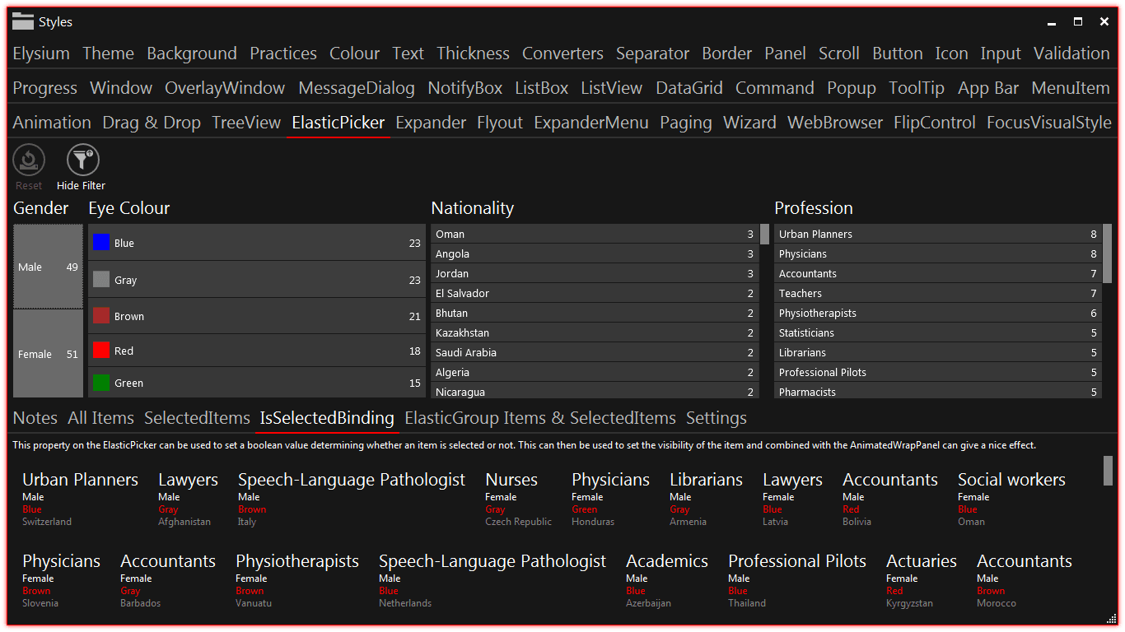Open the Theme menu item
This screenshot has width=1125, height=632.
pyautogui.click(x=108, y=53)
